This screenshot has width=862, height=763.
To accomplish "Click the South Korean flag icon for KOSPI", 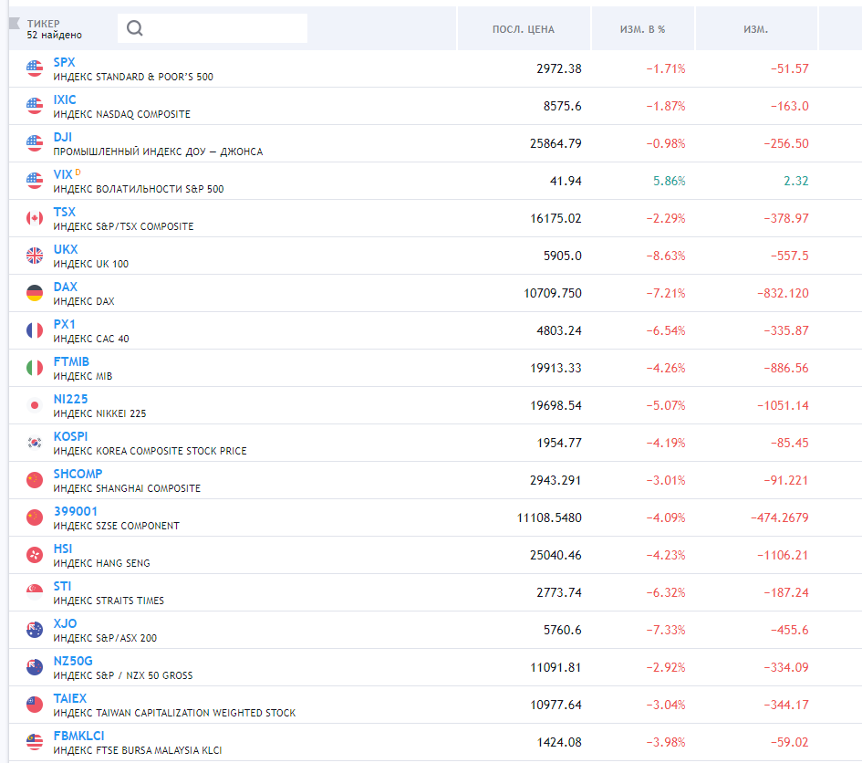I will click(35, 443).
